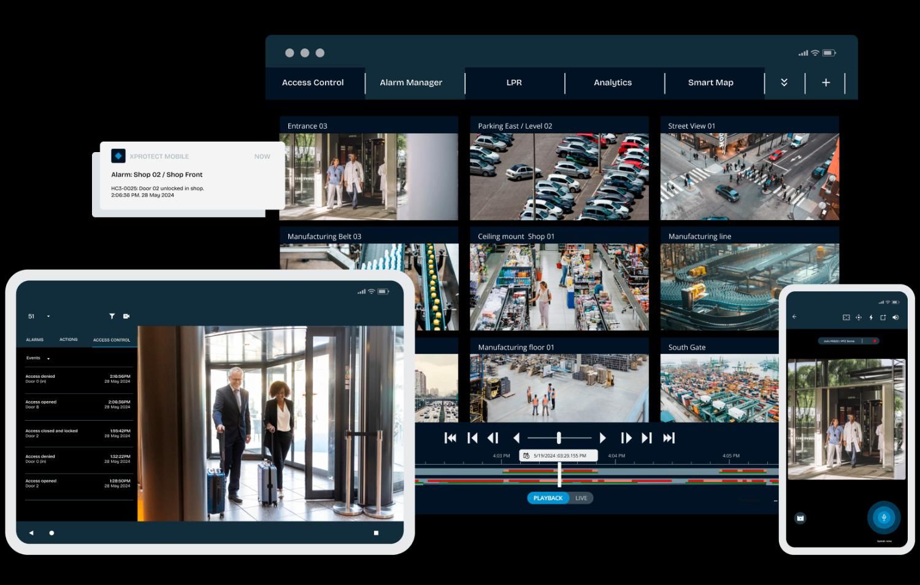Image resolution: width=920 pixels, height=585 pixels.
Task: Open the 51 dropdown on the tablet
Action: click(39, 316)
